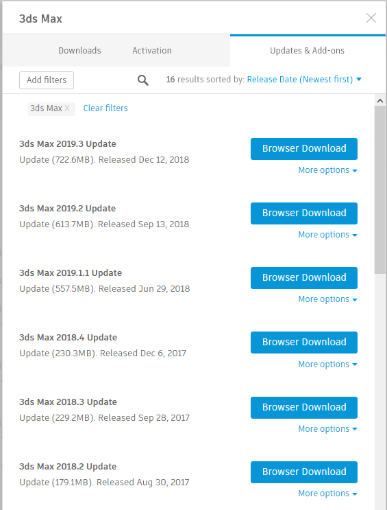Viewport: 387px width, 510px height.
Task: Expand More options for 2018.4 Update
Action: coord(327,364)
